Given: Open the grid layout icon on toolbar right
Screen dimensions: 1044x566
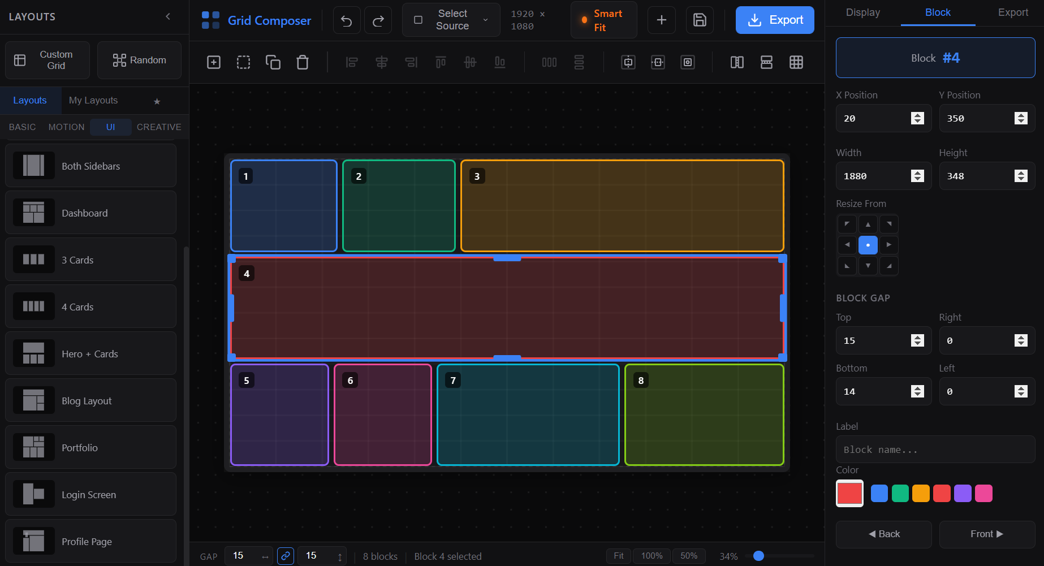Looking at the screenshot, I should [x=796, y=62].
